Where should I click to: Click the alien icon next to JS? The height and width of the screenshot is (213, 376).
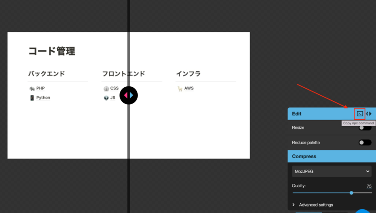pos(106,98)
